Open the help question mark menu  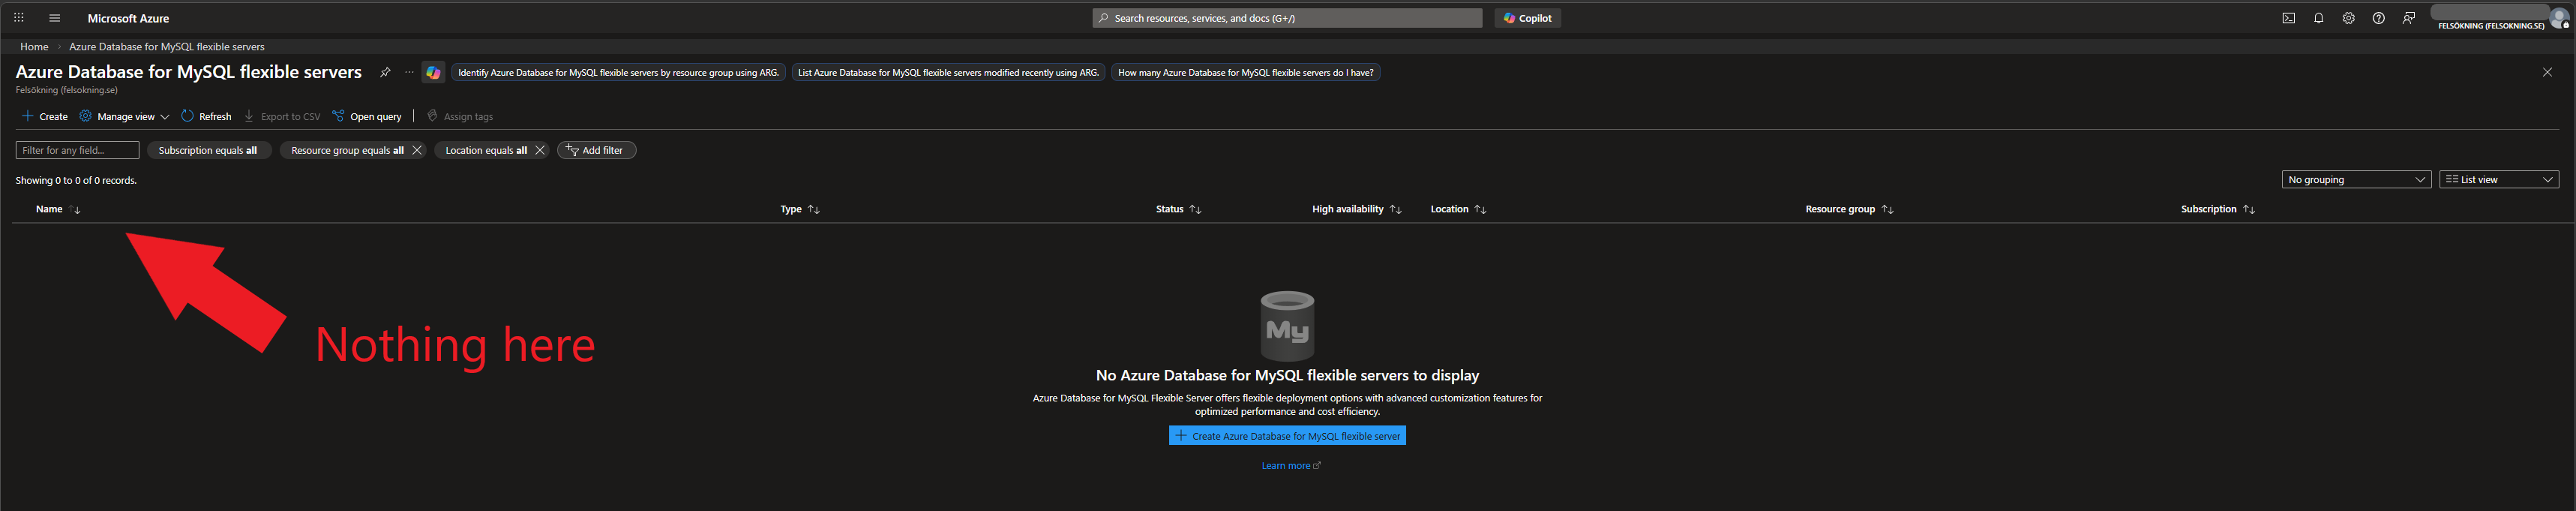2378,18
